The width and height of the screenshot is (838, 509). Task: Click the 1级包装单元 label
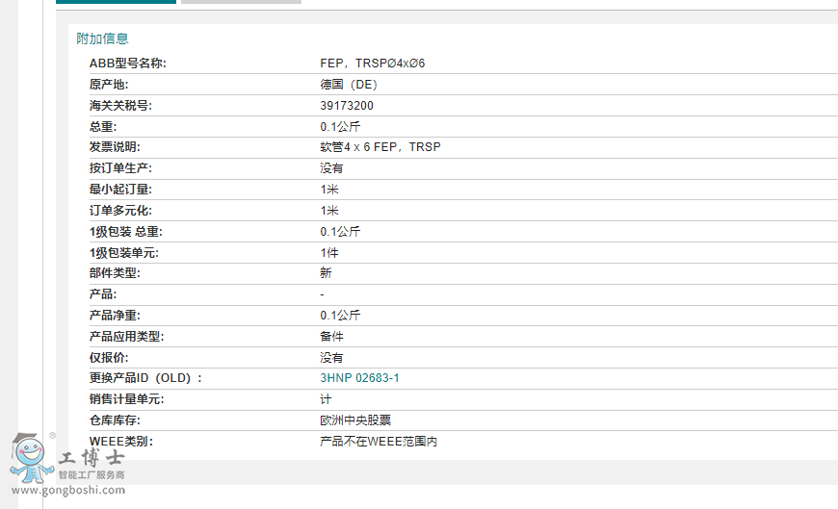pyautogui.click(x=124, y=253)
